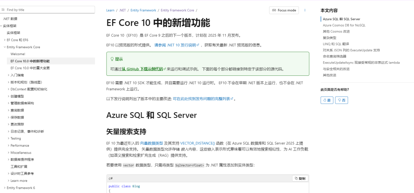Expand the EF Core 和 EF6 node
The height and width of the screenshot is (193, 414).
coord(5,40)
